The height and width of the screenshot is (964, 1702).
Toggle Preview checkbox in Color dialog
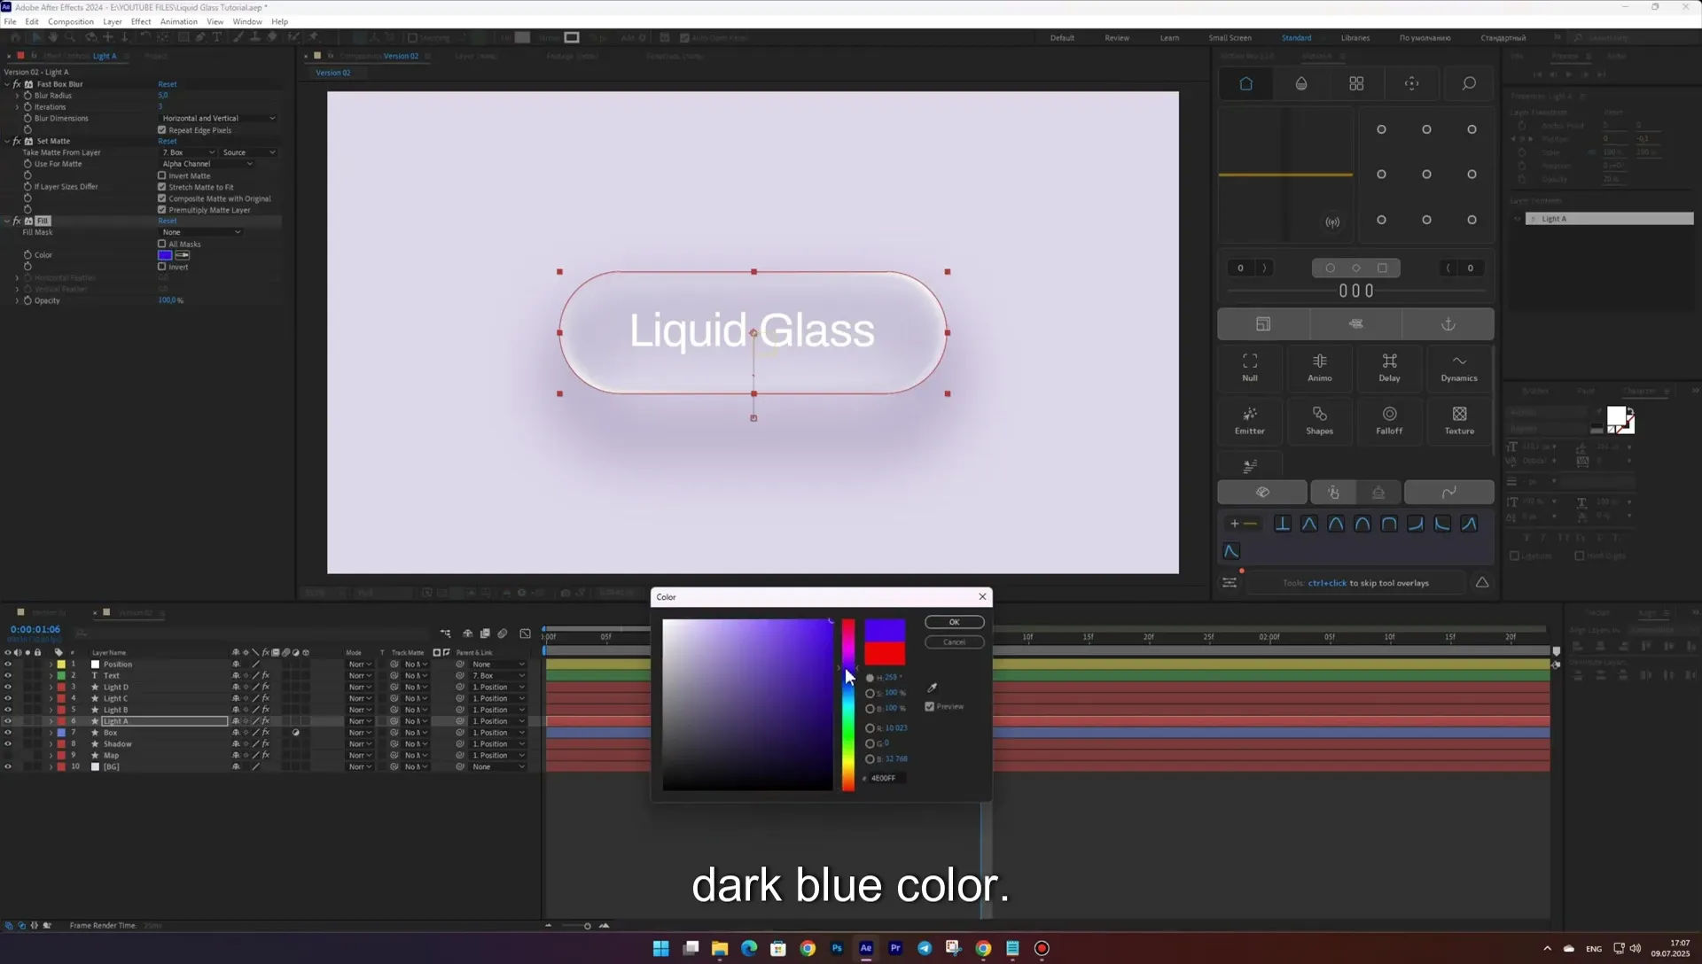[929, 707]
